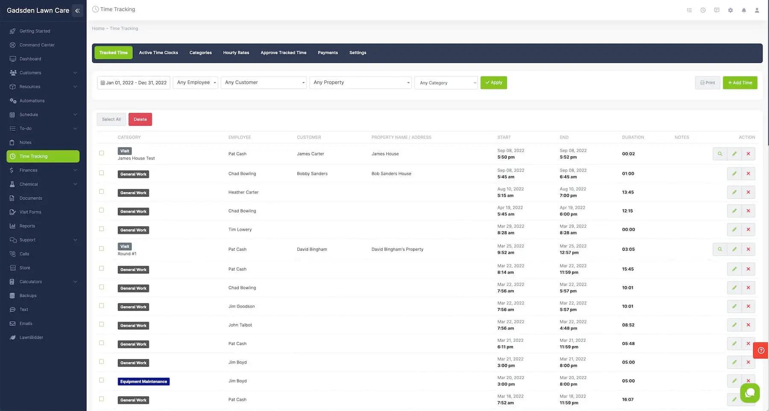Click the notification bell icon in header

[744, 10]
